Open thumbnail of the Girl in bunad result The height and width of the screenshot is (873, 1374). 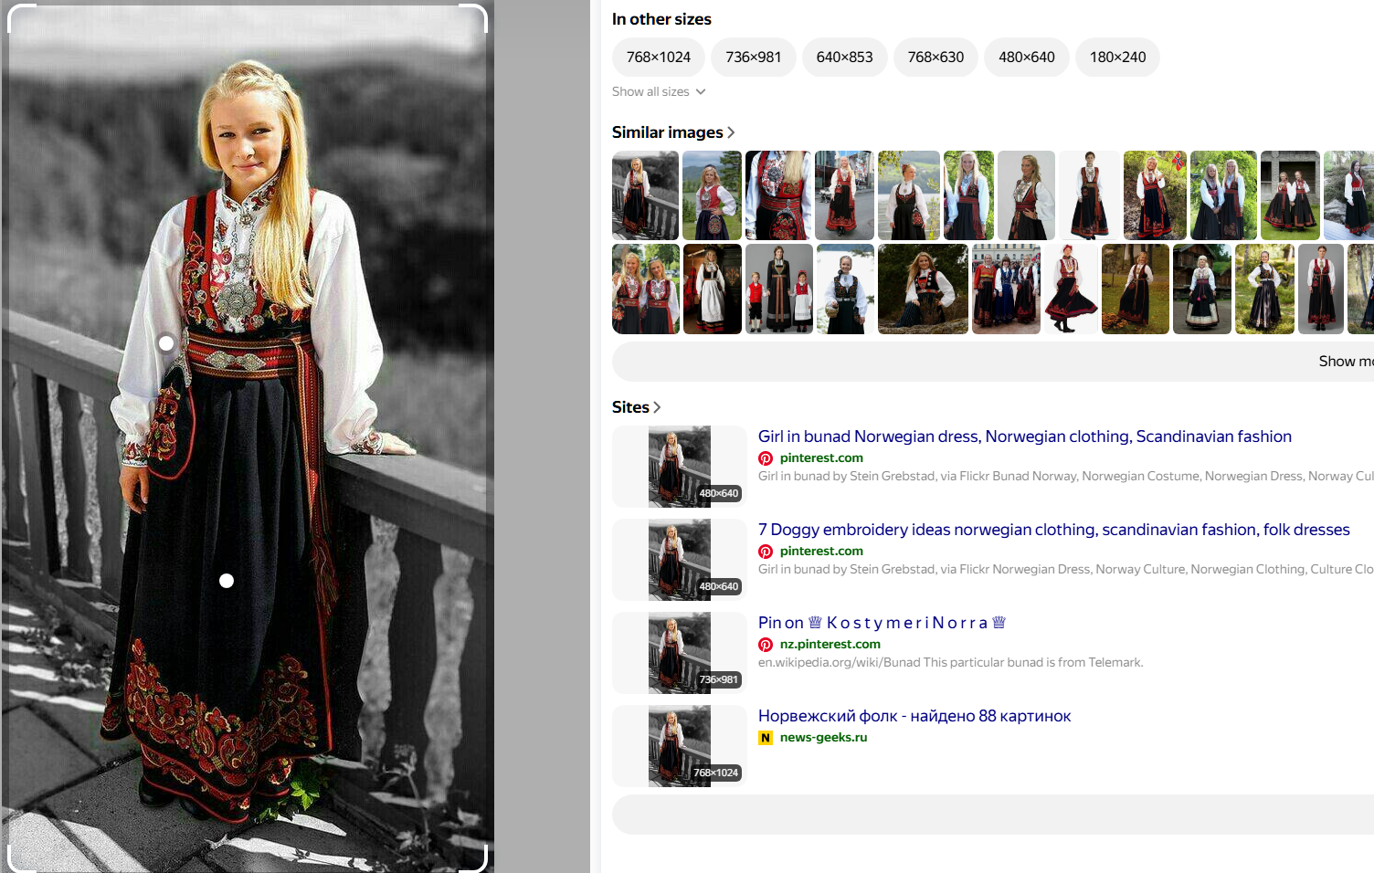click(680, 467)
